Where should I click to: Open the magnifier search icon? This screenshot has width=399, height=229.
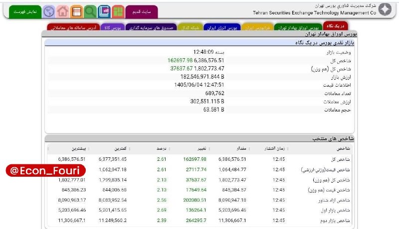pyautogui.click(x=90, y=11)
